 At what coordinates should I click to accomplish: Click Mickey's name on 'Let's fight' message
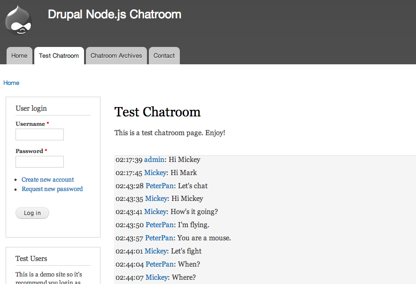coord(155,251)
